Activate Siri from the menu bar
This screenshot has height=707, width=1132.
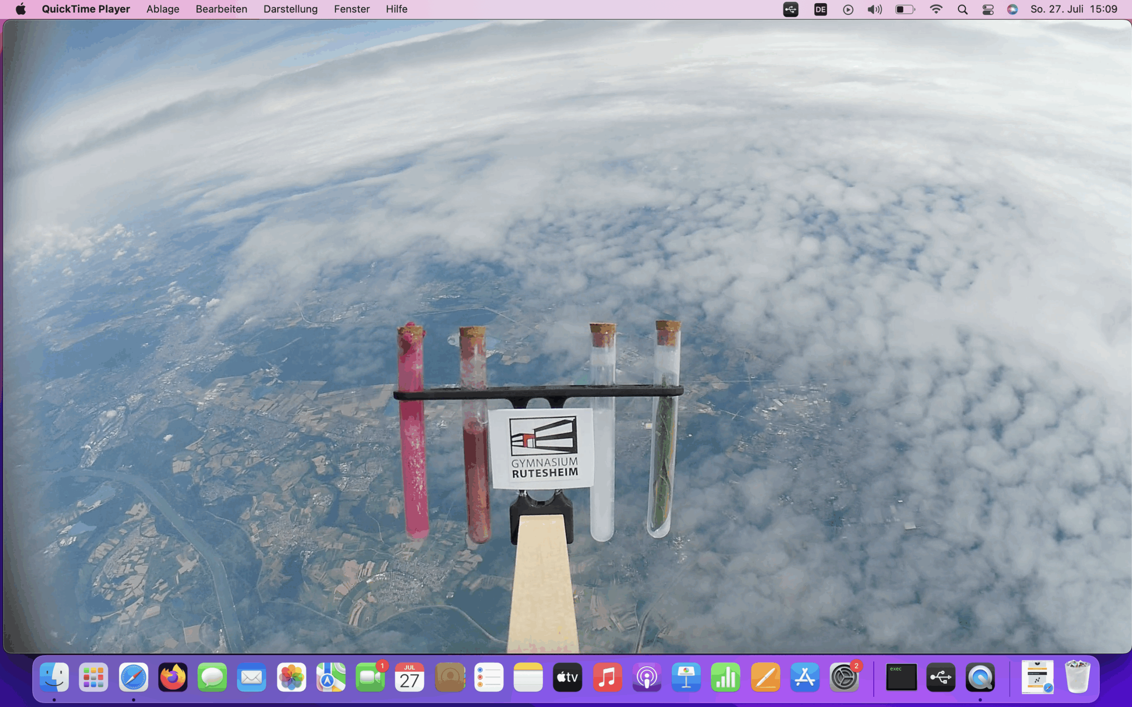click(x=1012, y=9)
